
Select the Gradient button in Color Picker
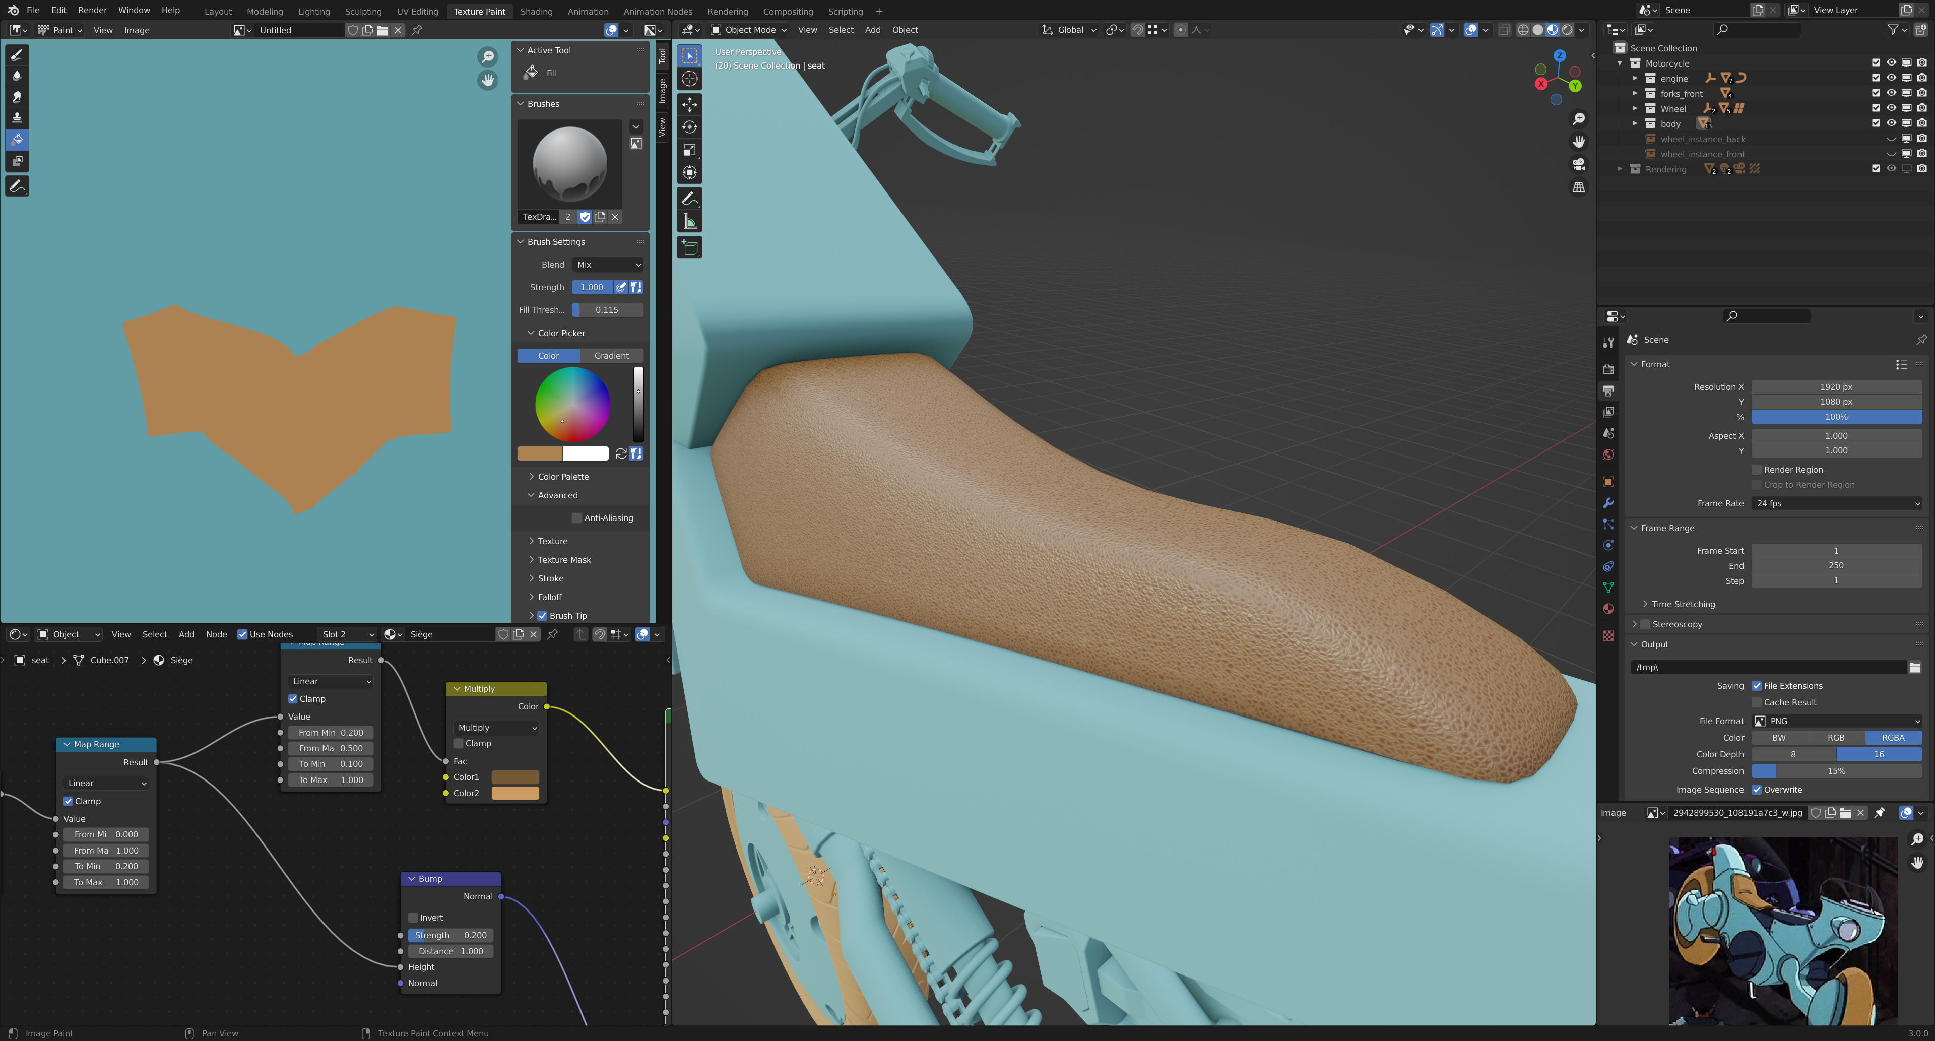[x=611, y=356]
